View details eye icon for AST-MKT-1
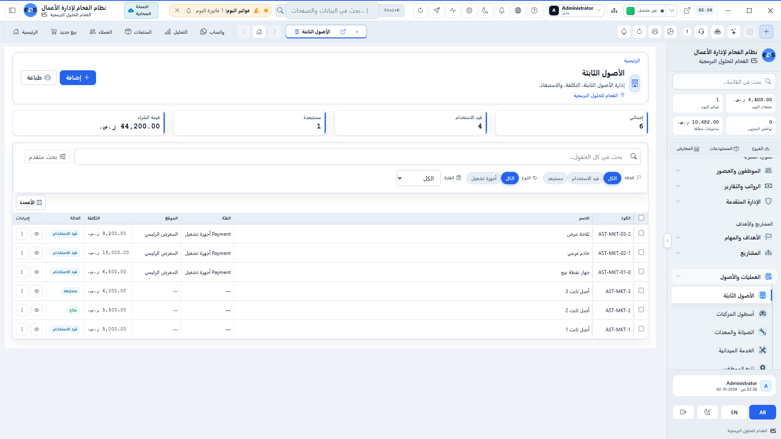This screenshot has width=781, height=439. 37,329
